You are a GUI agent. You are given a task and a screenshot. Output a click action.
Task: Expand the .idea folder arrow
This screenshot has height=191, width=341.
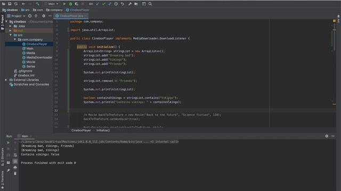[10, 26]
